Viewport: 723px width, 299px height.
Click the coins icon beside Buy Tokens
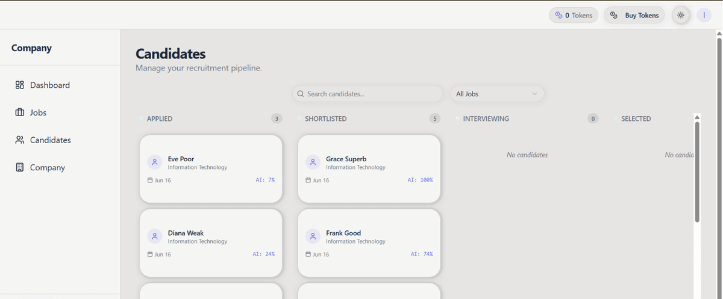click(614, 15)
